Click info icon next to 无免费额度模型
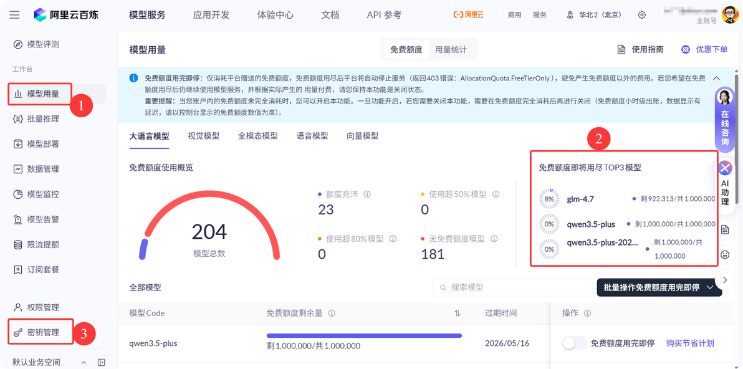The height and width of the screenshot is (369, 743). [495, 239]
